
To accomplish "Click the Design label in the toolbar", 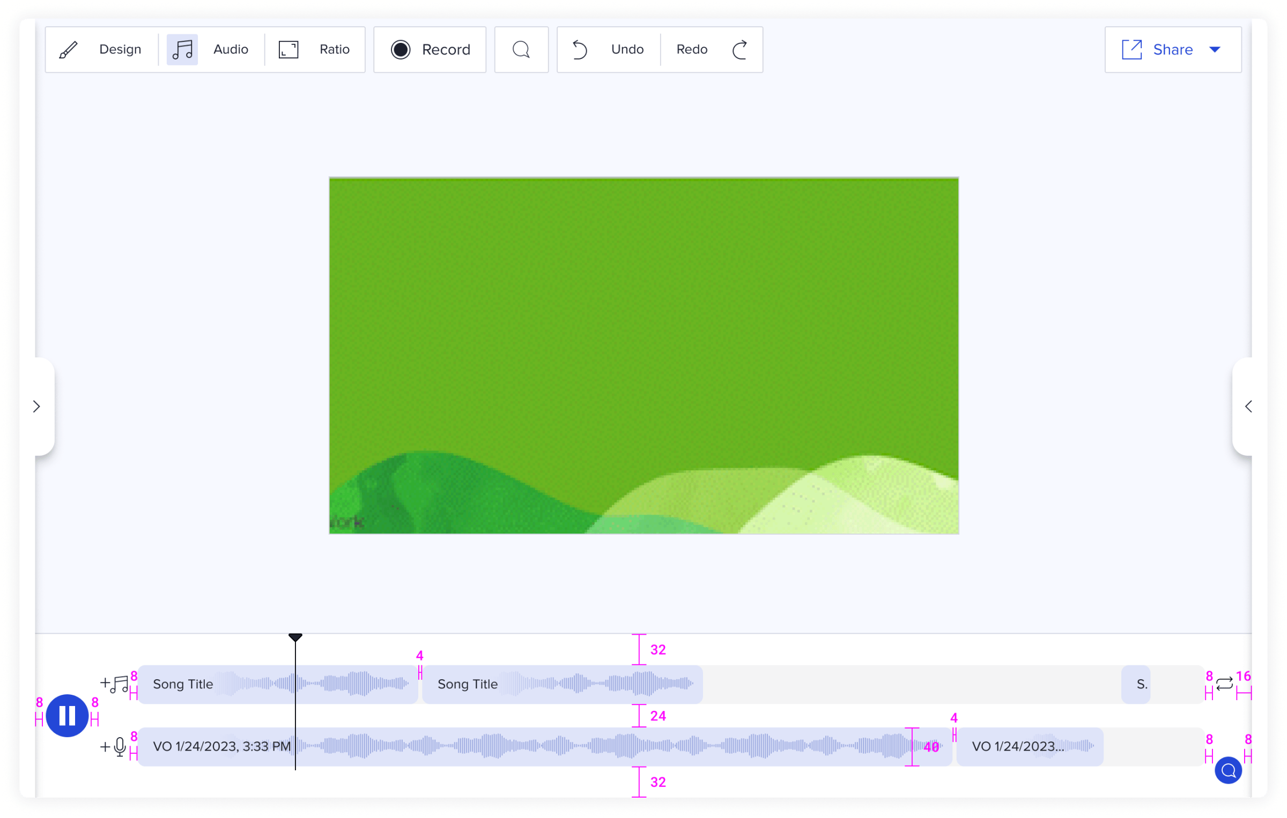I will pyautogui.click(x=120, y=50).
